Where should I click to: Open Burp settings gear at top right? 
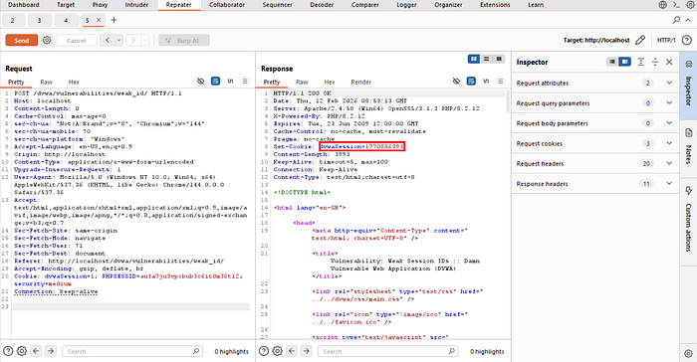coord(689,5)
